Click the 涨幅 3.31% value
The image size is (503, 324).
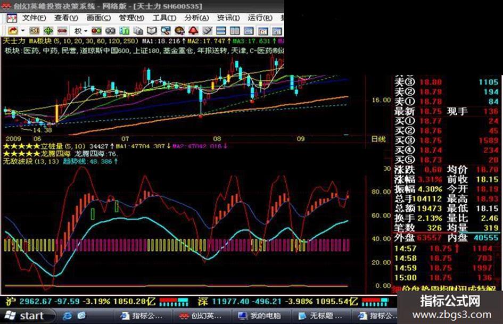pyautogui.click(x=430, y=179)
